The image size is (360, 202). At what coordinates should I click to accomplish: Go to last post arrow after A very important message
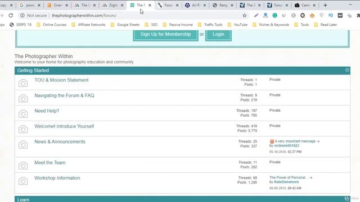318,141
